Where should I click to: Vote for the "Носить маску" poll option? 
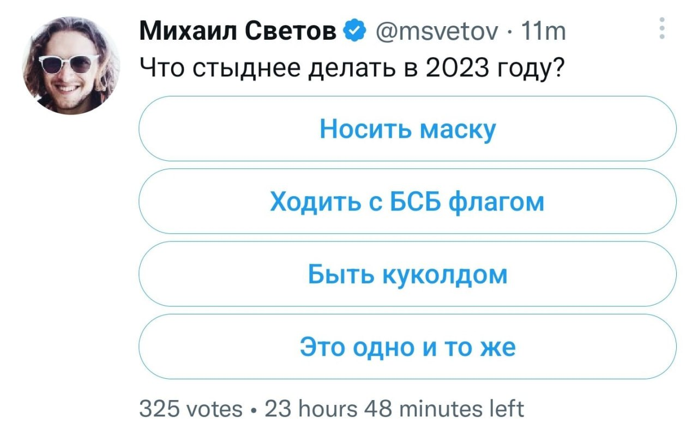(x=407, y=129)
